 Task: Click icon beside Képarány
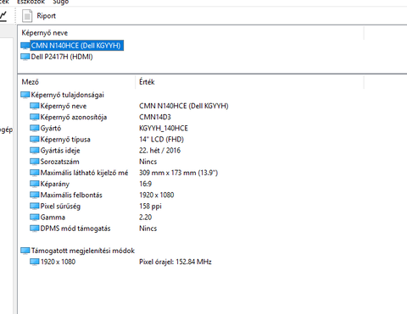35,184
